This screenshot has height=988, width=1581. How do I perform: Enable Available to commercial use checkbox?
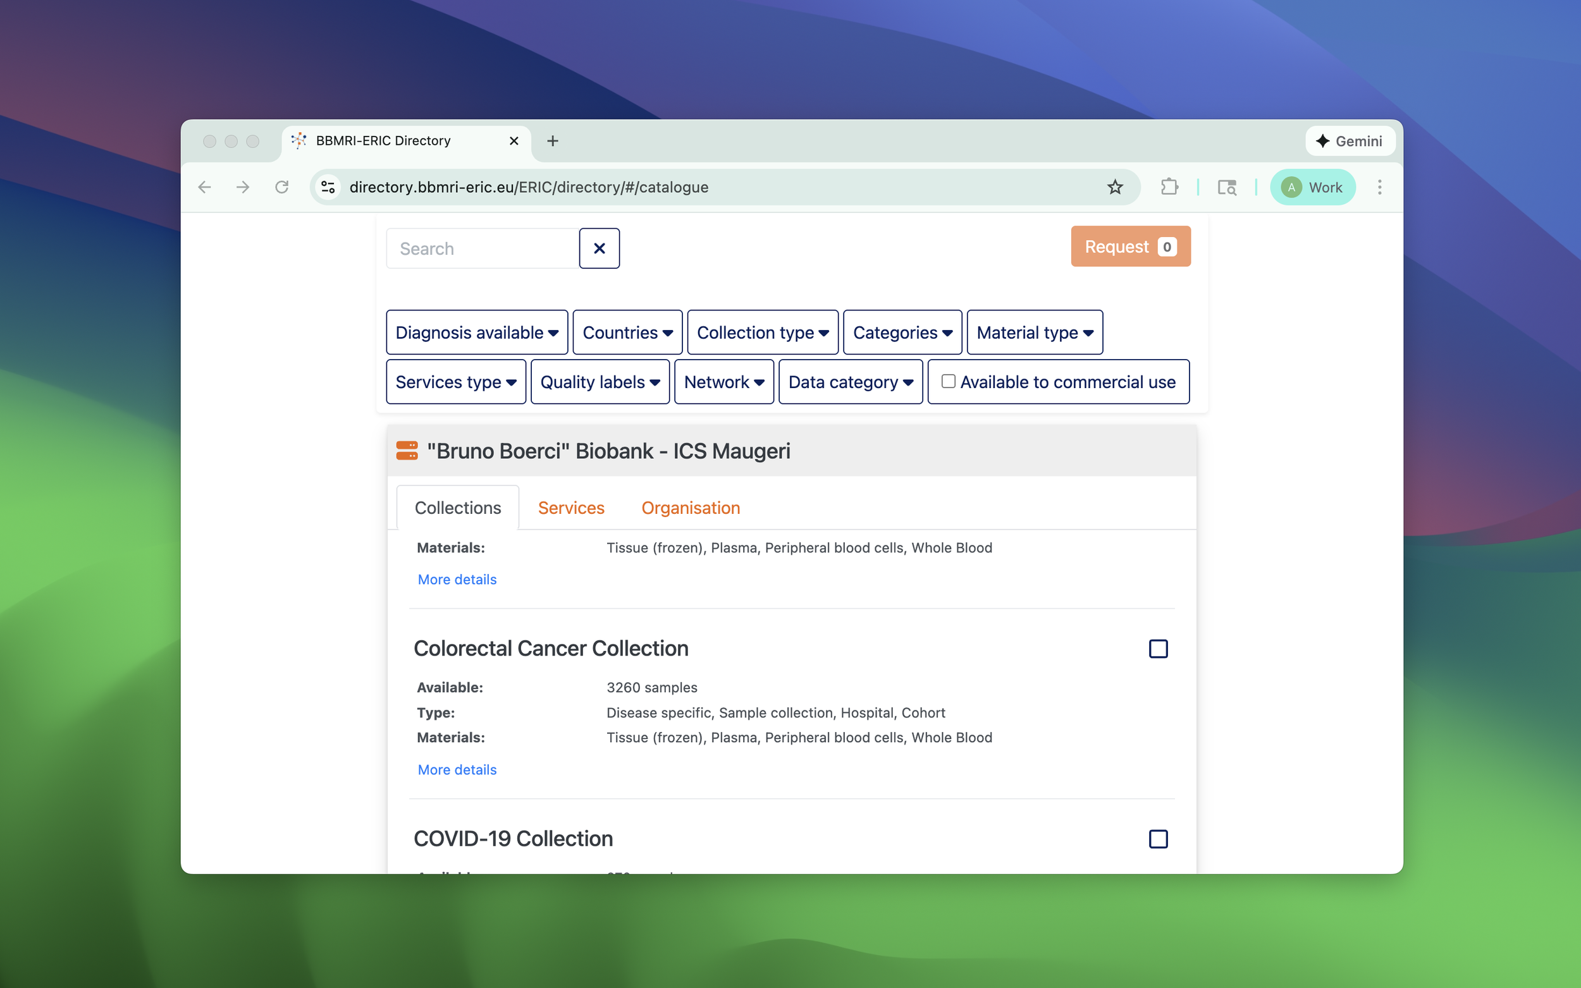[x=948, y=382]
